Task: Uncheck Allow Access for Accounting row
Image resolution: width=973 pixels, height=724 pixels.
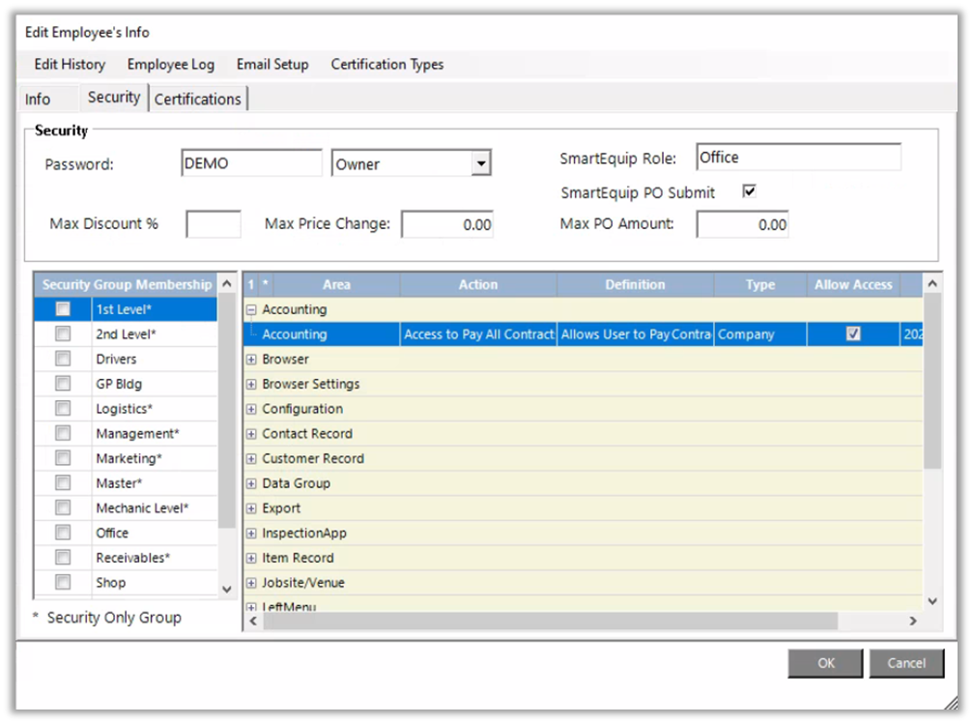Action: pos(853,334)
